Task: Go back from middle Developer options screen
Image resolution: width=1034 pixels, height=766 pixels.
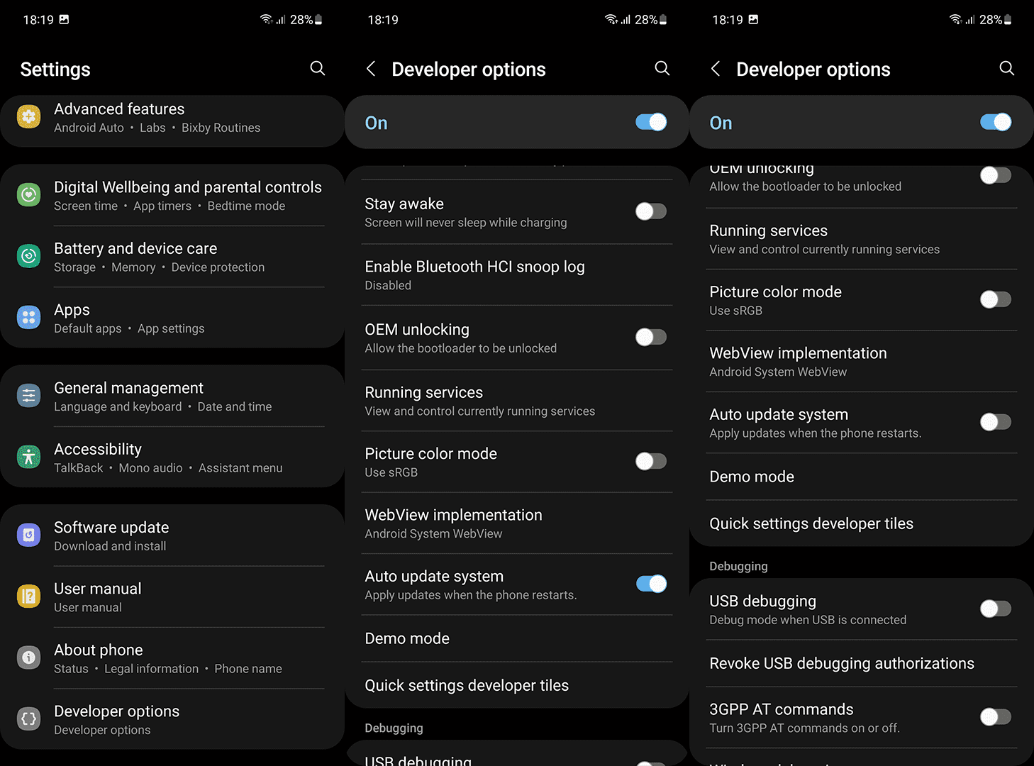Action: click(x=371, y=68)
